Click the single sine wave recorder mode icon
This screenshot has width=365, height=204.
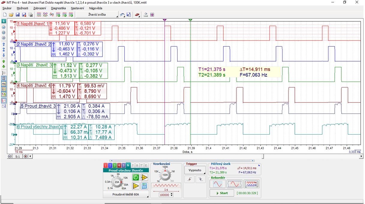(x=217, y=184)
